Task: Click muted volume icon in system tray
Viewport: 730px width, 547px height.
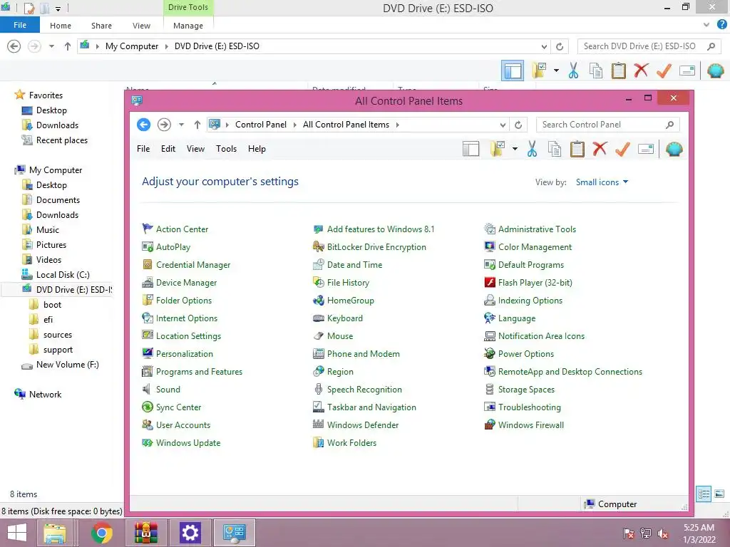Action: pyautogui.click(x=663, y=533)
